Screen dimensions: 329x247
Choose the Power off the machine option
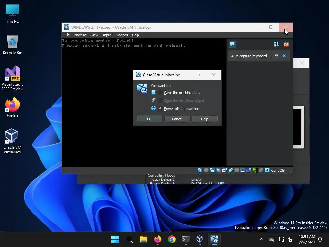[x=179, y=109]
